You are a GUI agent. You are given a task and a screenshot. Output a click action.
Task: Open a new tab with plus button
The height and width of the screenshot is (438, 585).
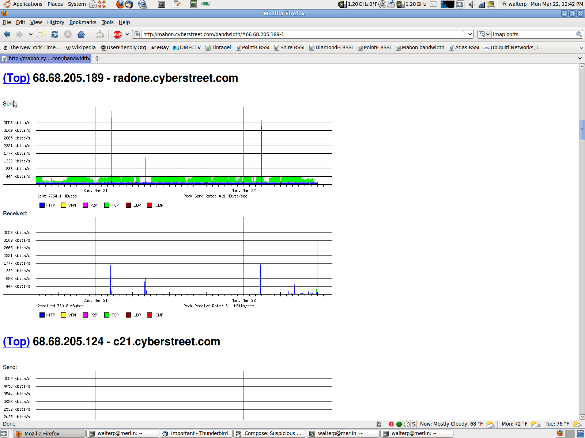tap(97, 58)
